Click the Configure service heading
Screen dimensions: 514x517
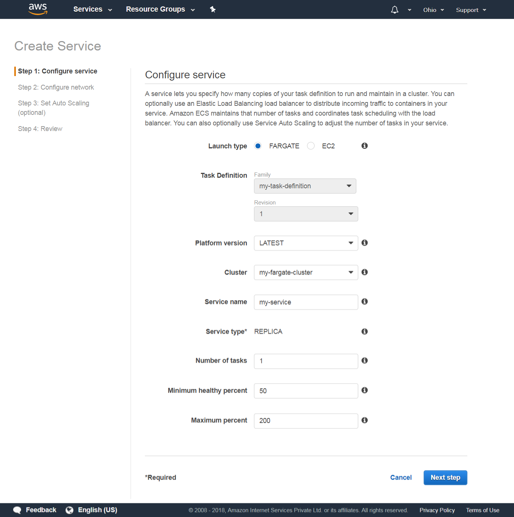[185, 75]
